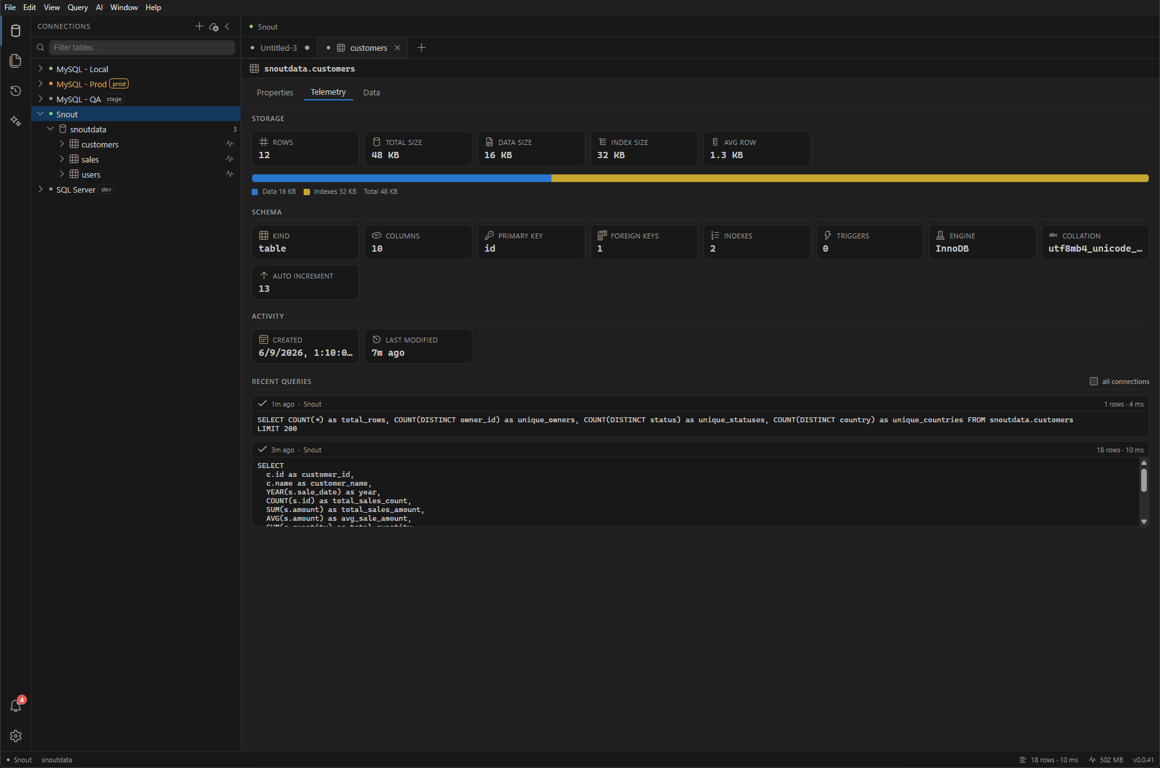Screen dimensions: 1160x768
Task: Open notifications bell with 4 badge
Action: pos(16,705)
